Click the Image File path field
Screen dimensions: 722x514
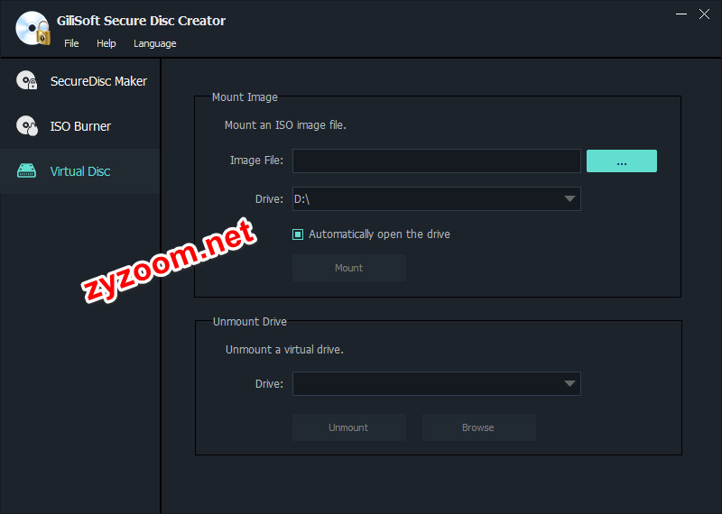437,161
